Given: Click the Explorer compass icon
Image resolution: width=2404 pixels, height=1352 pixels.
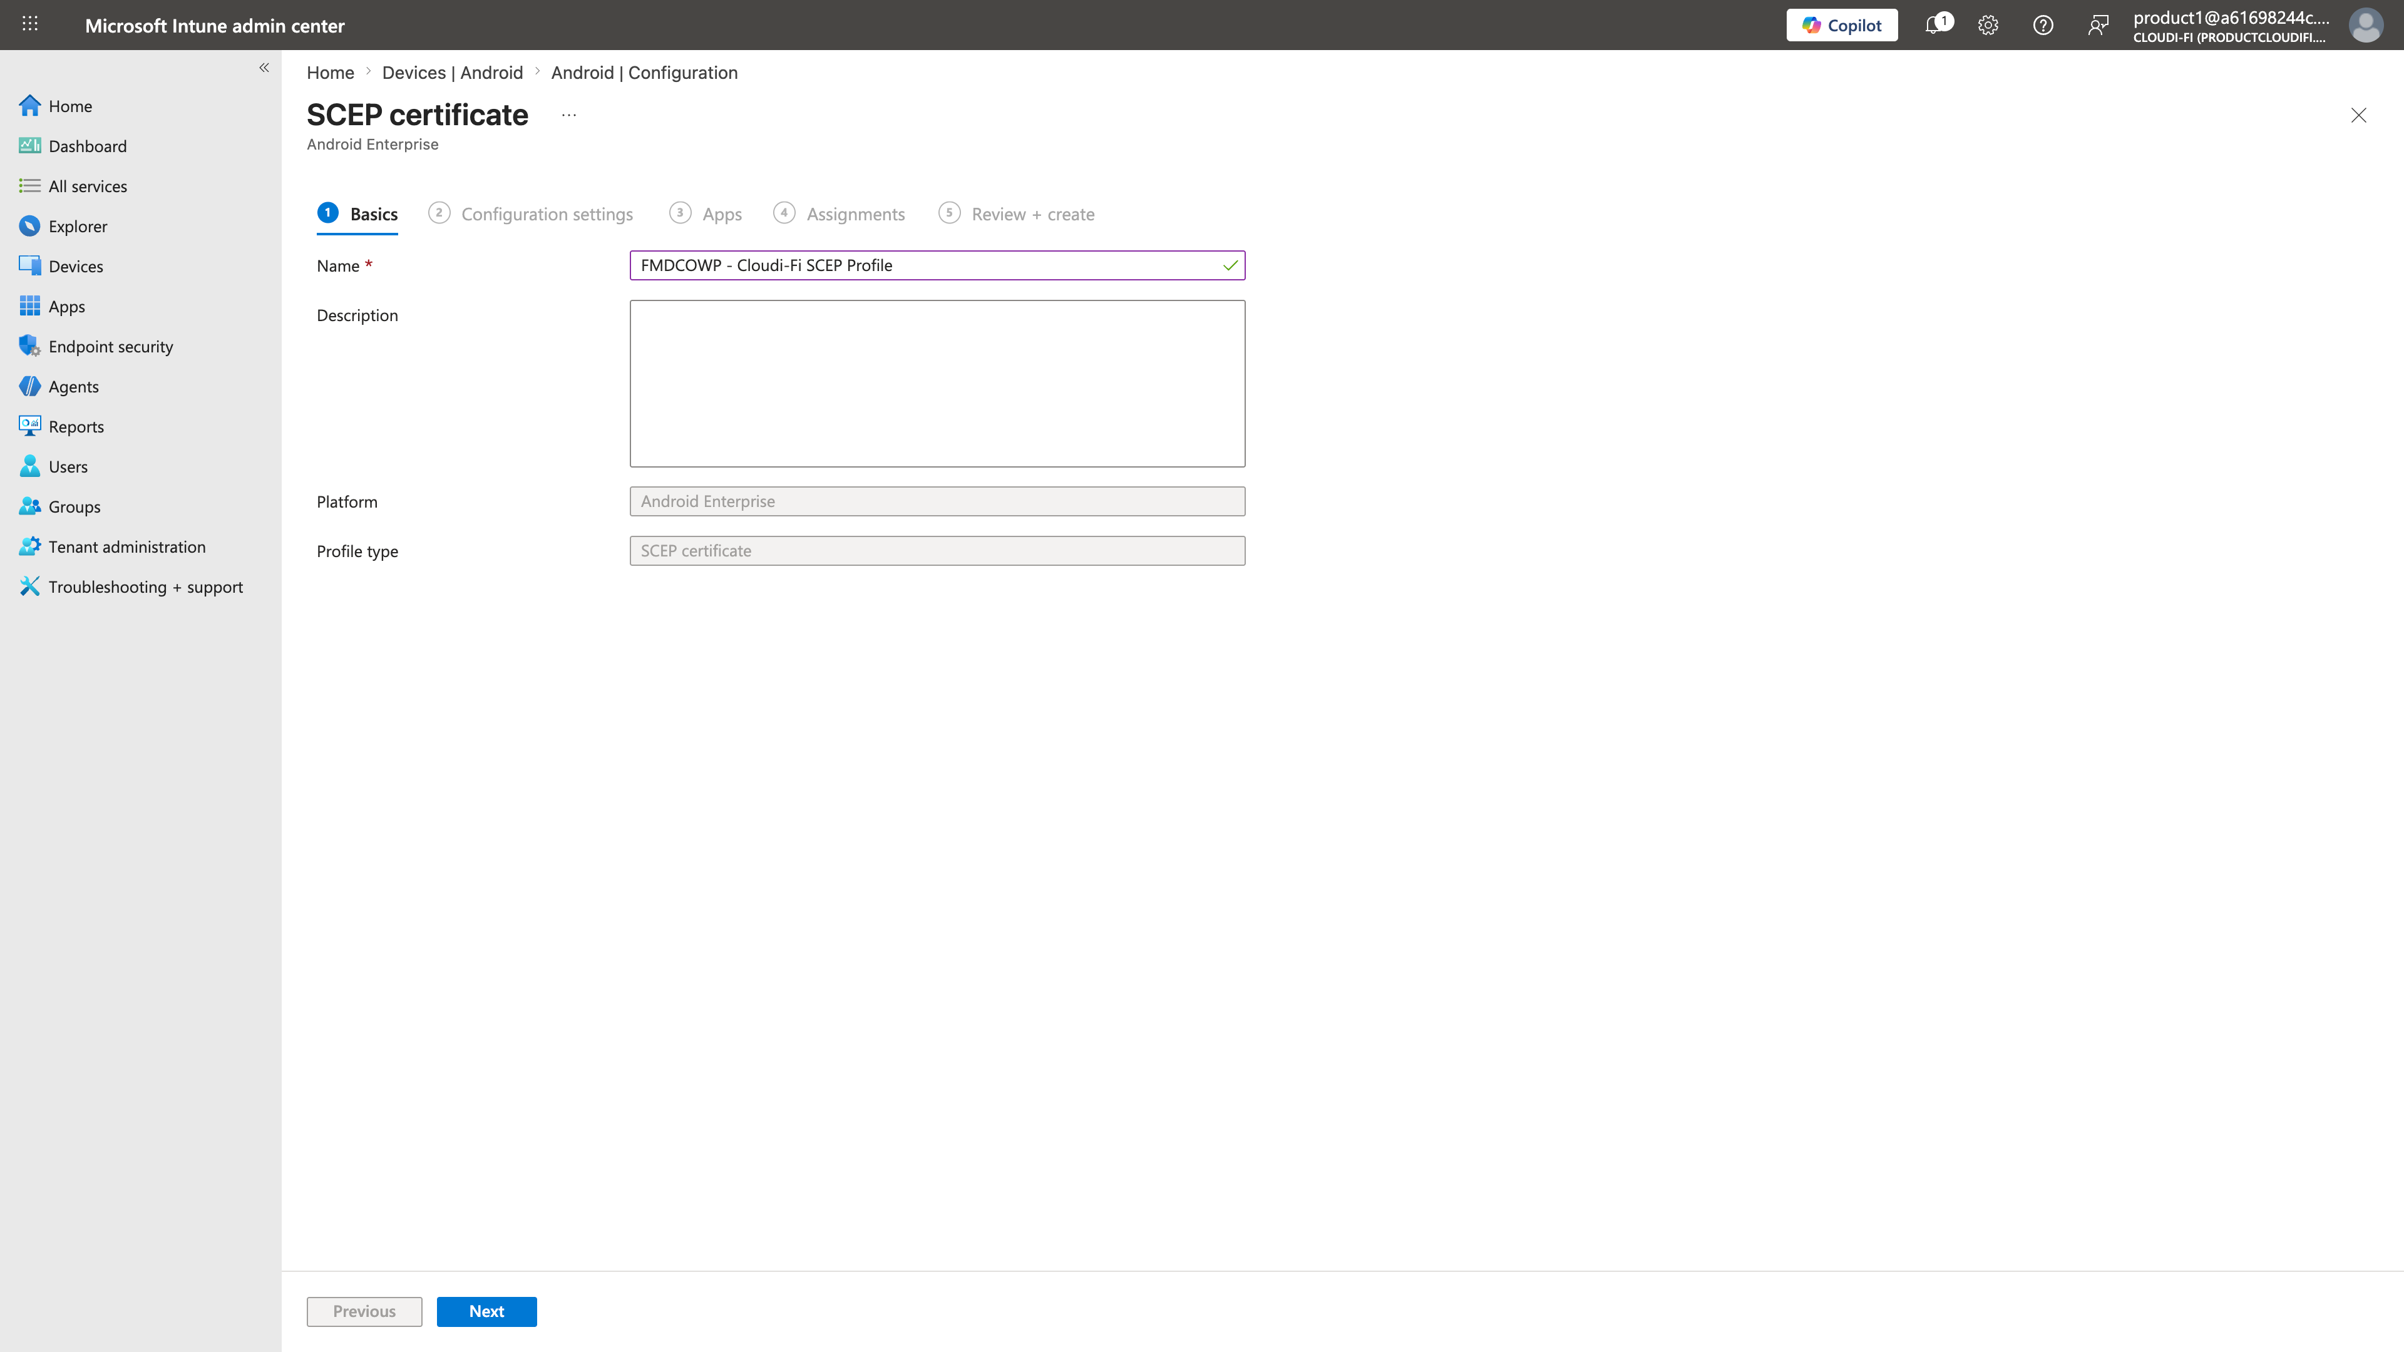Looking at the screenshot, I should click(x=30, y=226).
